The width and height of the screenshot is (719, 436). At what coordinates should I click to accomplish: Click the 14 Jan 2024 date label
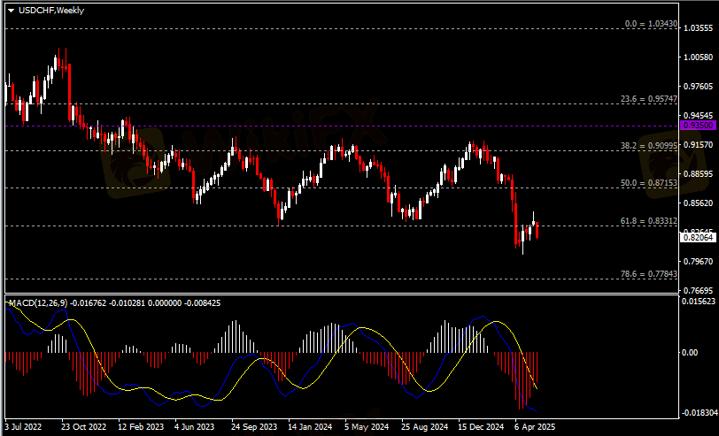tap(311, 427)
